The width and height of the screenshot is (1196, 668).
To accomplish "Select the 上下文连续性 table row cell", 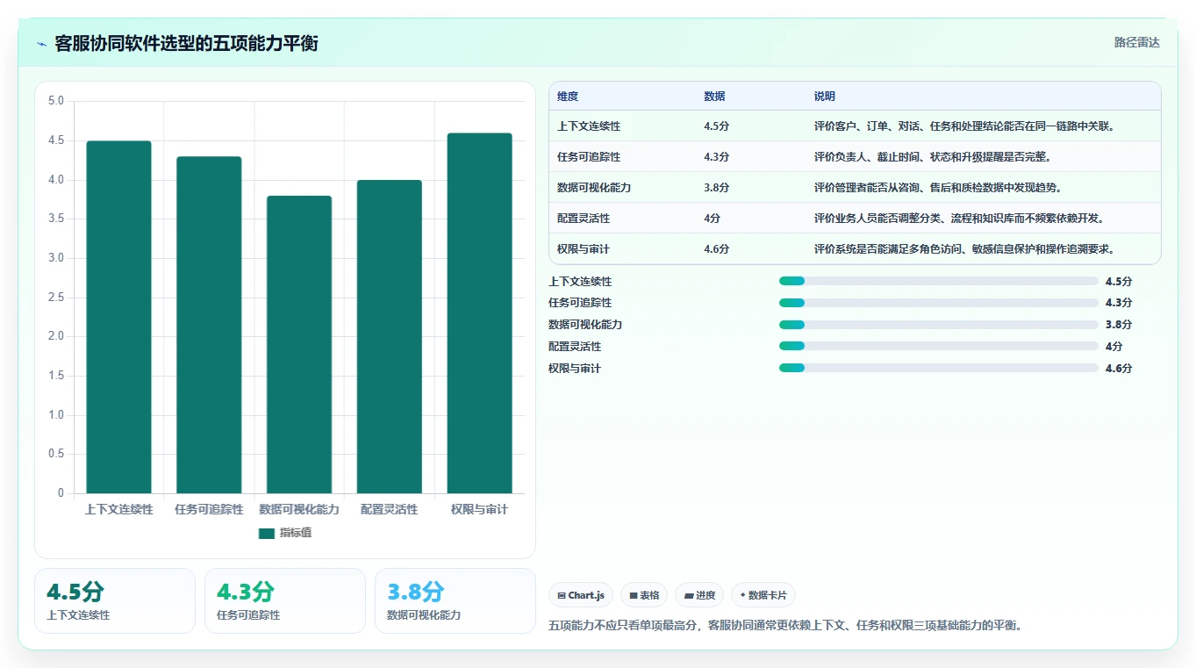I will [589, 126].
